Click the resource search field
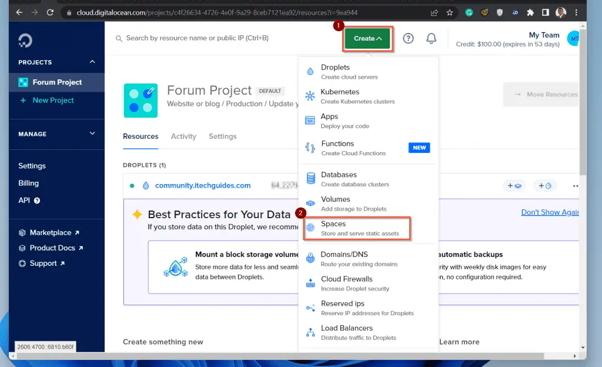The width and height of the screenshot is (602, 367). pyautogui.click(x=197, y=38)
